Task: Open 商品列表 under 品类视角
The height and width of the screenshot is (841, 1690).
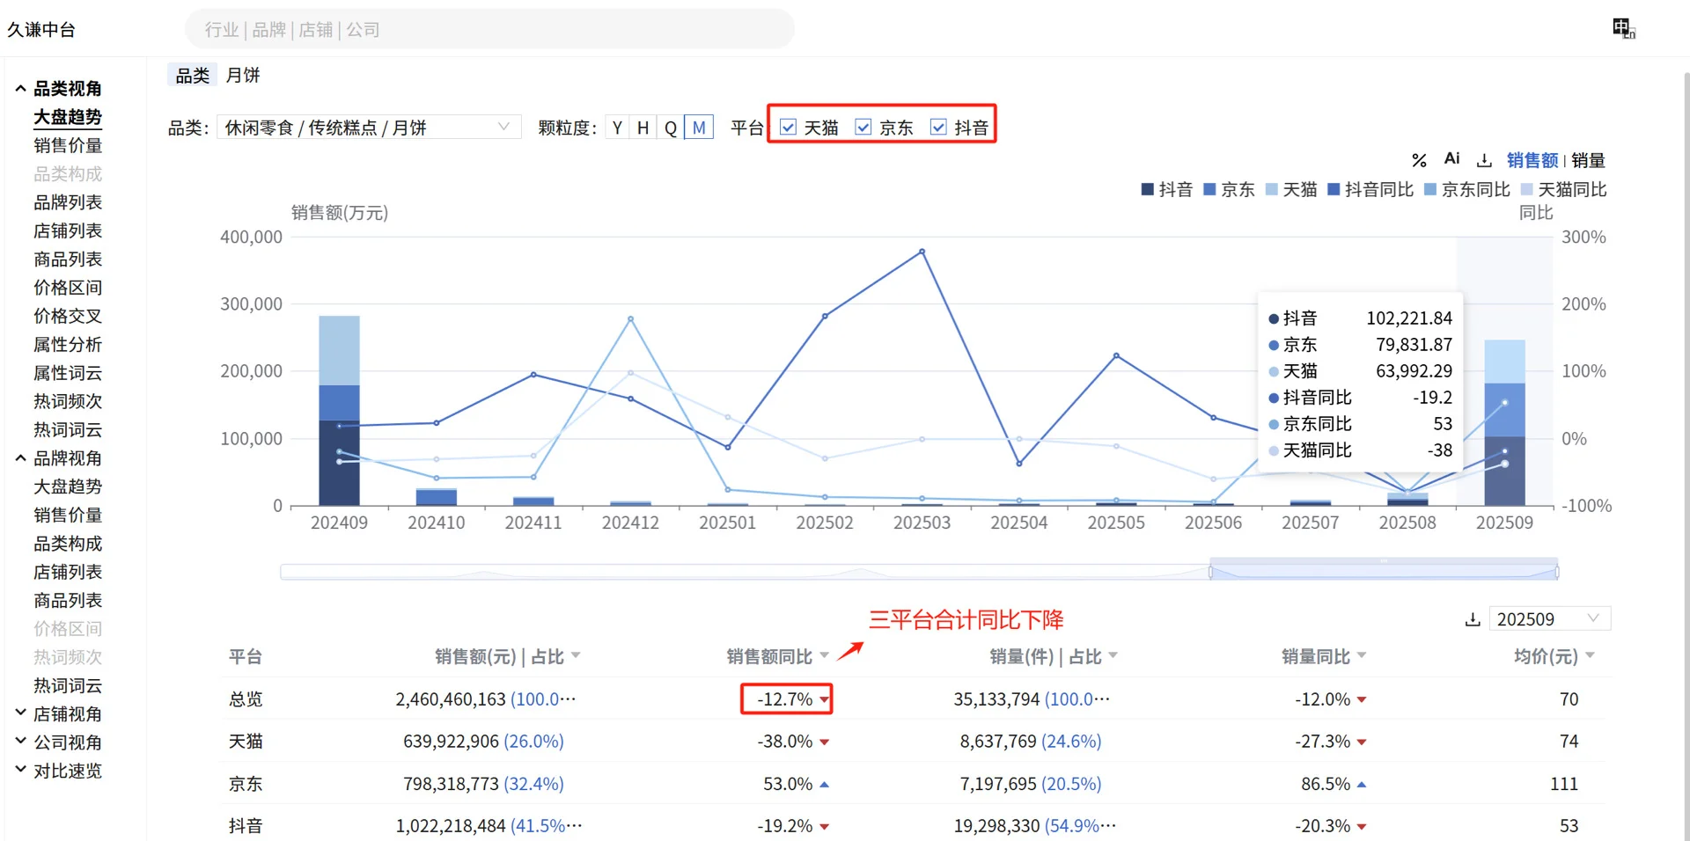Action: click(x=68, y=259)
